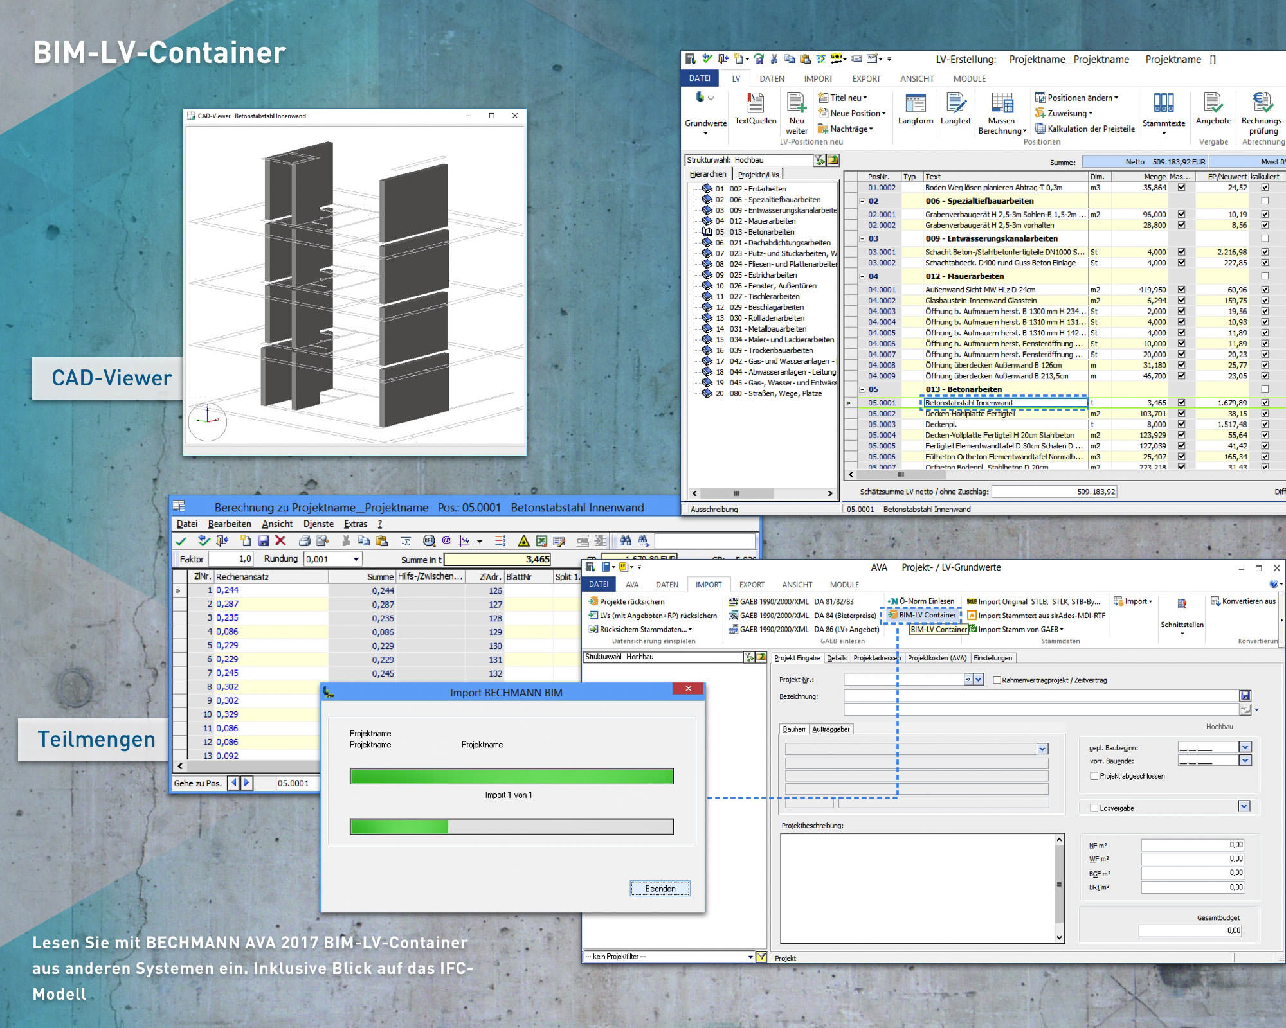Toggle kalkuliert checkbox for row 05.0001
The image size is (1286, 1028).
tap(1265, 403)
